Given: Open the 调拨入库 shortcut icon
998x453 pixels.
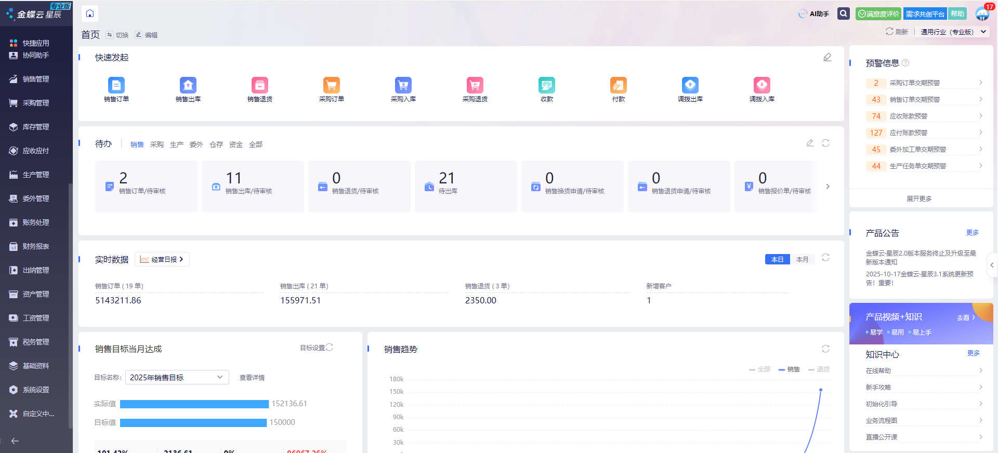Looking at the screenshot, I should (761, 86).
